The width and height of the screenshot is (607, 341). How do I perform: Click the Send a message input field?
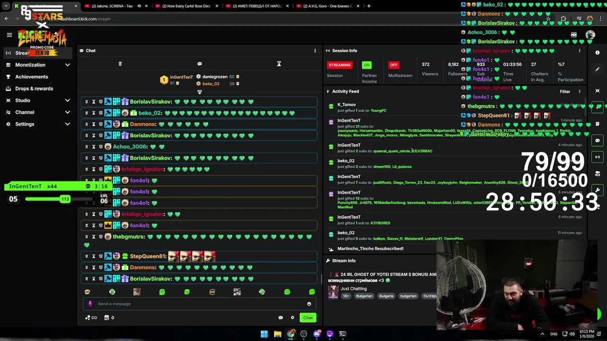click(x=199, y=304)
